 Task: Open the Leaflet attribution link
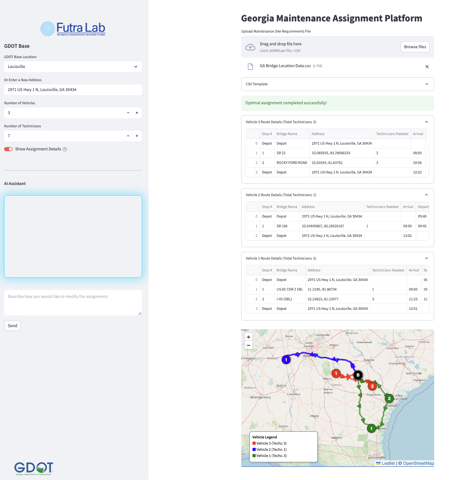[x=388, y=463]
